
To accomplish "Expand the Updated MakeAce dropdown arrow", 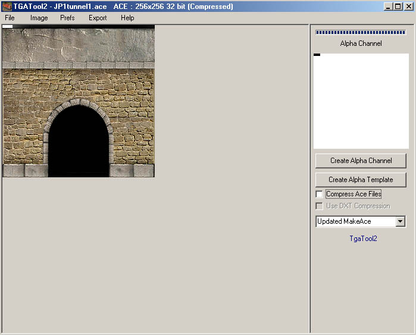I will click(400, 221).
